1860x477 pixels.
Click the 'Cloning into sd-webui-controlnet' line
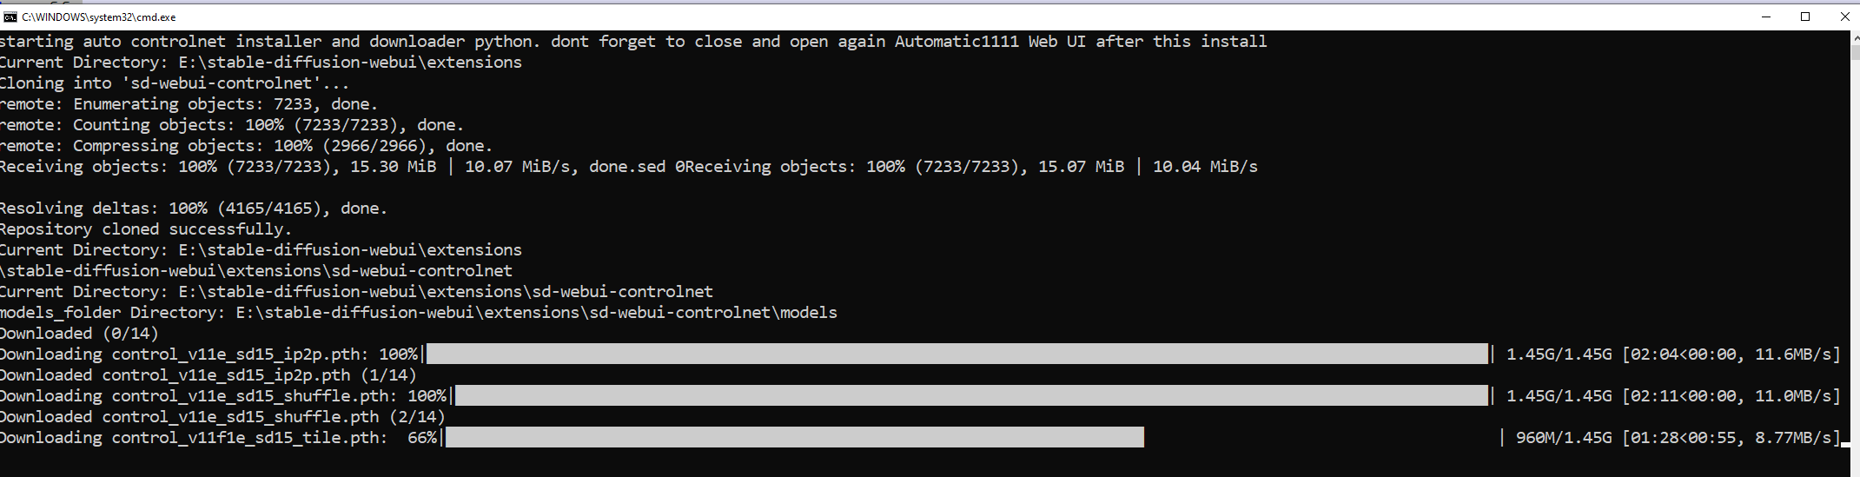point(174,83)
